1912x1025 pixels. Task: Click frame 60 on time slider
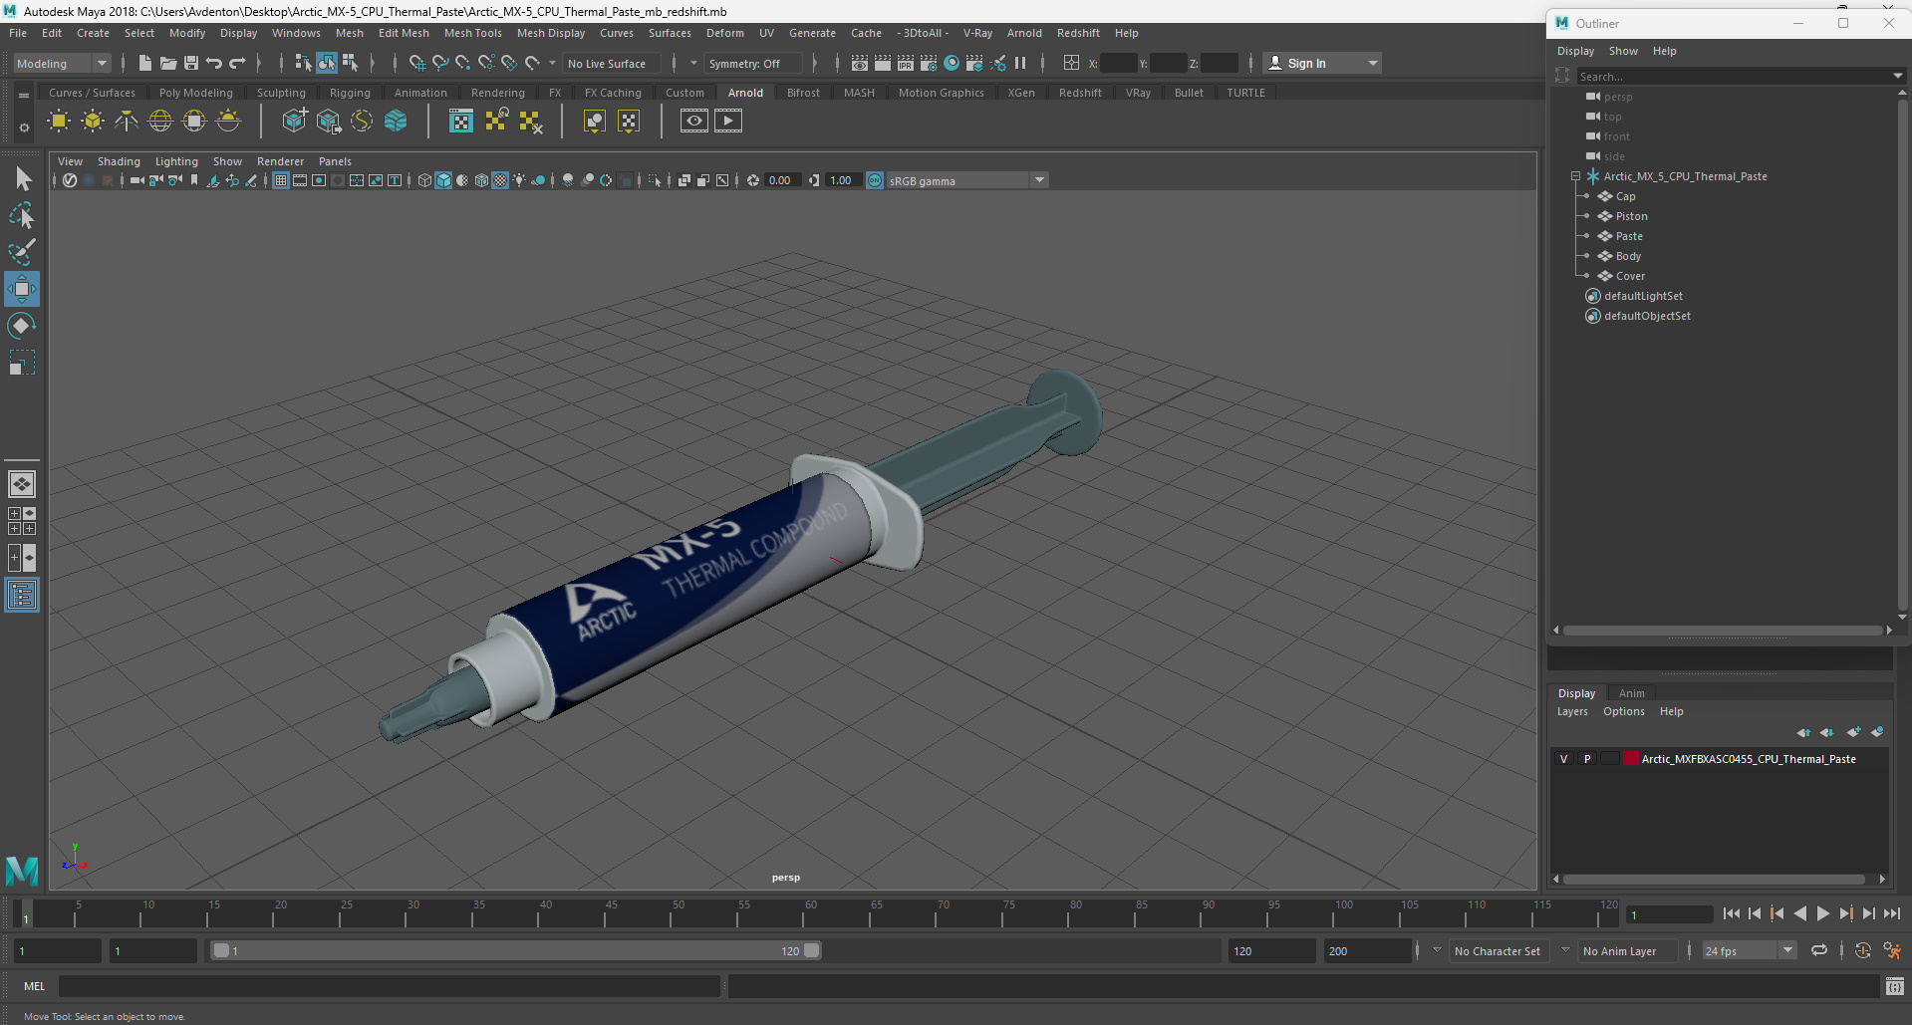[x=810, y=913]
